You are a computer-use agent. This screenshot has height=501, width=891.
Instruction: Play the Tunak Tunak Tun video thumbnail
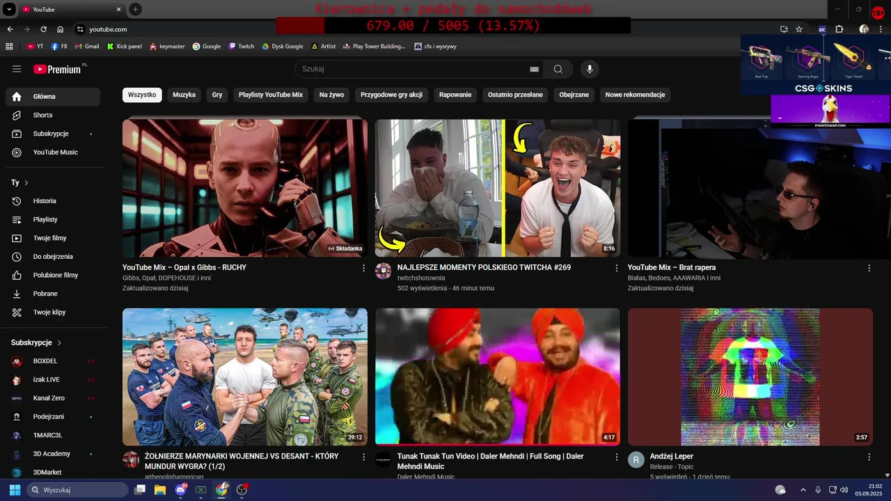[x=498, y=376]
